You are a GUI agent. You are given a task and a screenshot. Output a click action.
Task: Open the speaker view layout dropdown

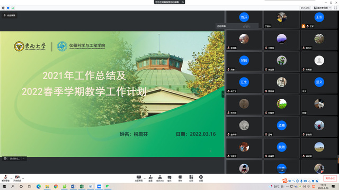click(323, 8)
